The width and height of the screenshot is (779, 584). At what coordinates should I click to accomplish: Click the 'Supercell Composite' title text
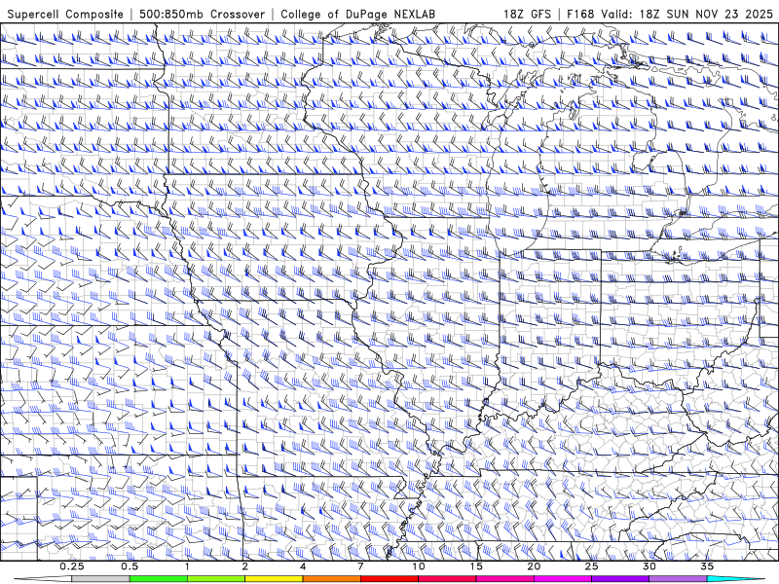pyautogui.click(x=65, y=14)
